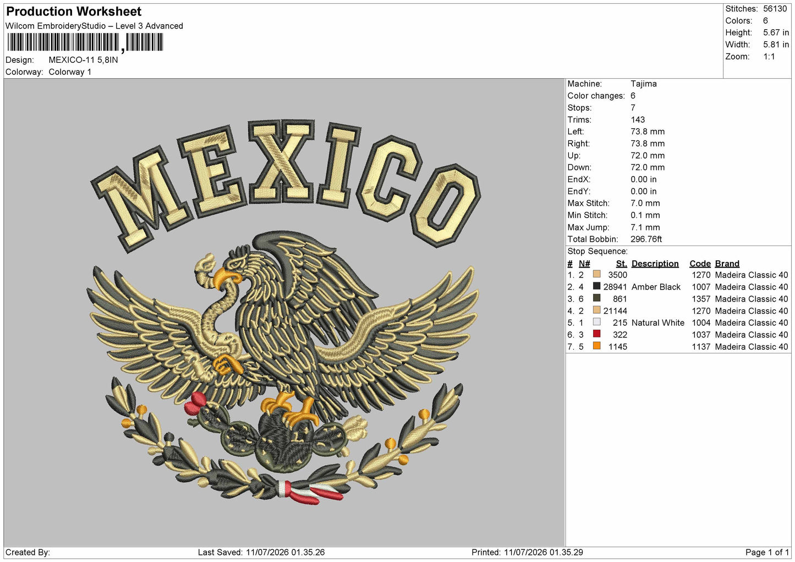795x562 pixels.
Task: Click the Up value 72.0 mm
Action: (x=648, y=156)
